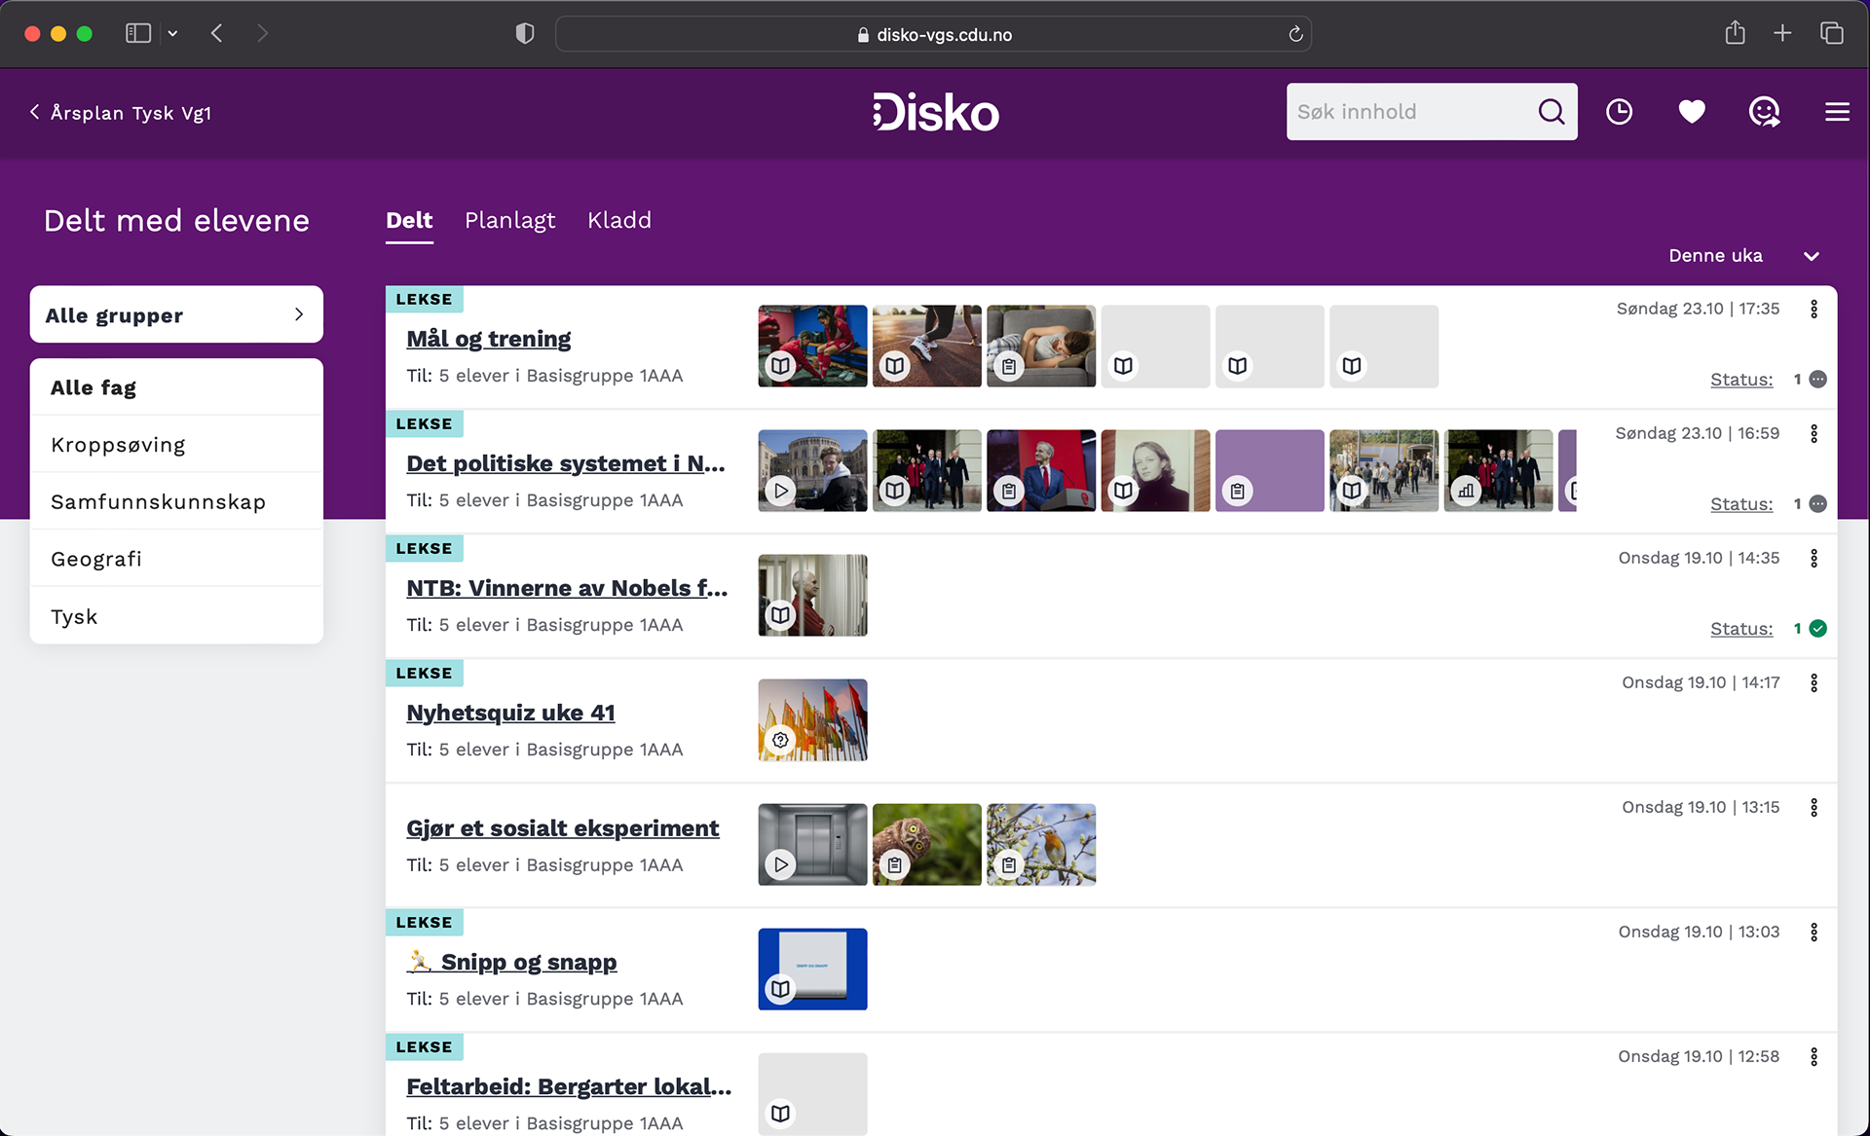Open the Mål og trening lesson

pyautogui.click(x=488, y=339)
